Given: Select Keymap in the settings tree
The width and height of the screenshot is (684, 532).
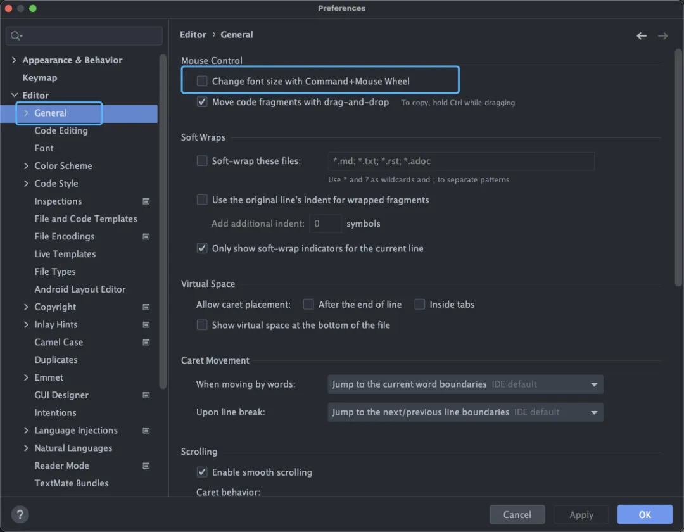Looking at the screenshot, I should (x=40, y=78).
